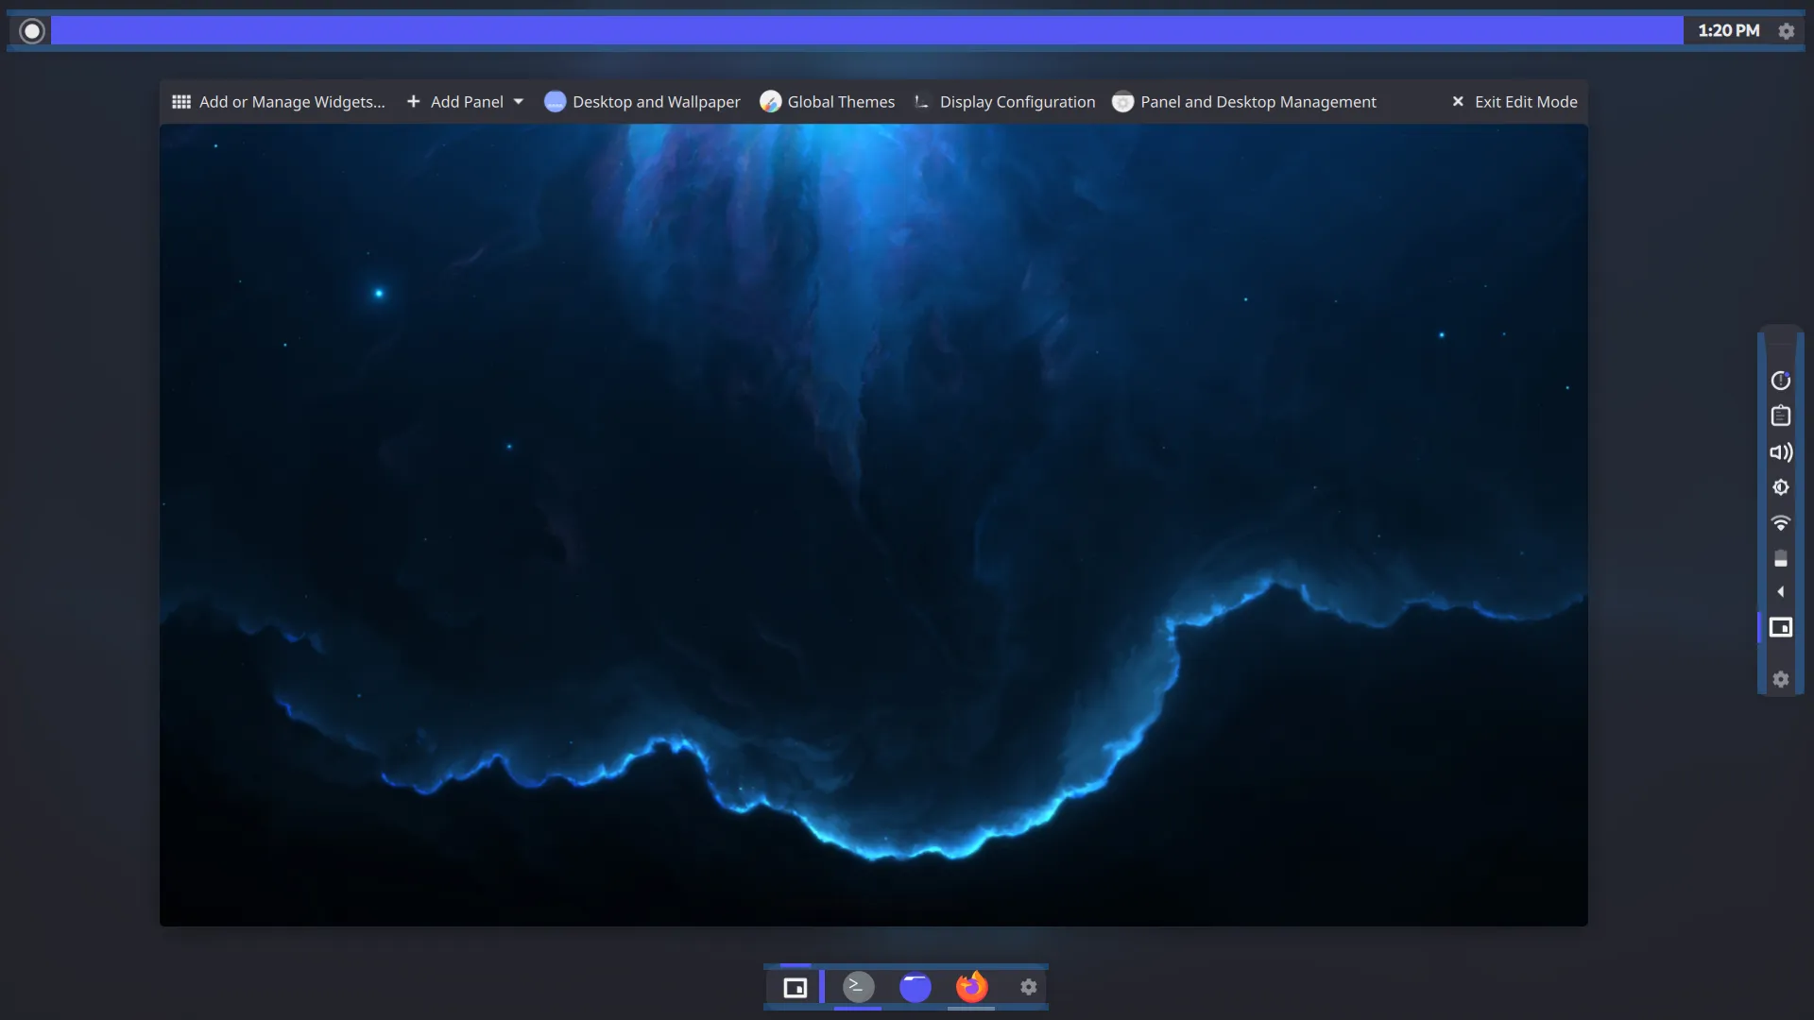
Task: Launch Konsole from the bottom panel
Action: (x=858, y=986)
